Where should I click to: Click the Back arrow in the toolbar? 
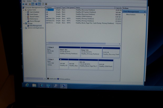24,4
